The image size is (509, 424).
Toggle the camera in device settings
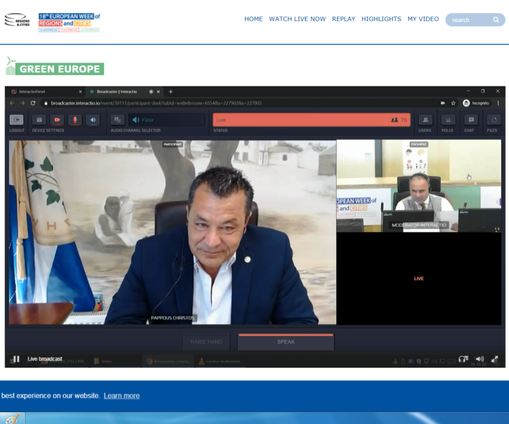click(x=57, y=120)
